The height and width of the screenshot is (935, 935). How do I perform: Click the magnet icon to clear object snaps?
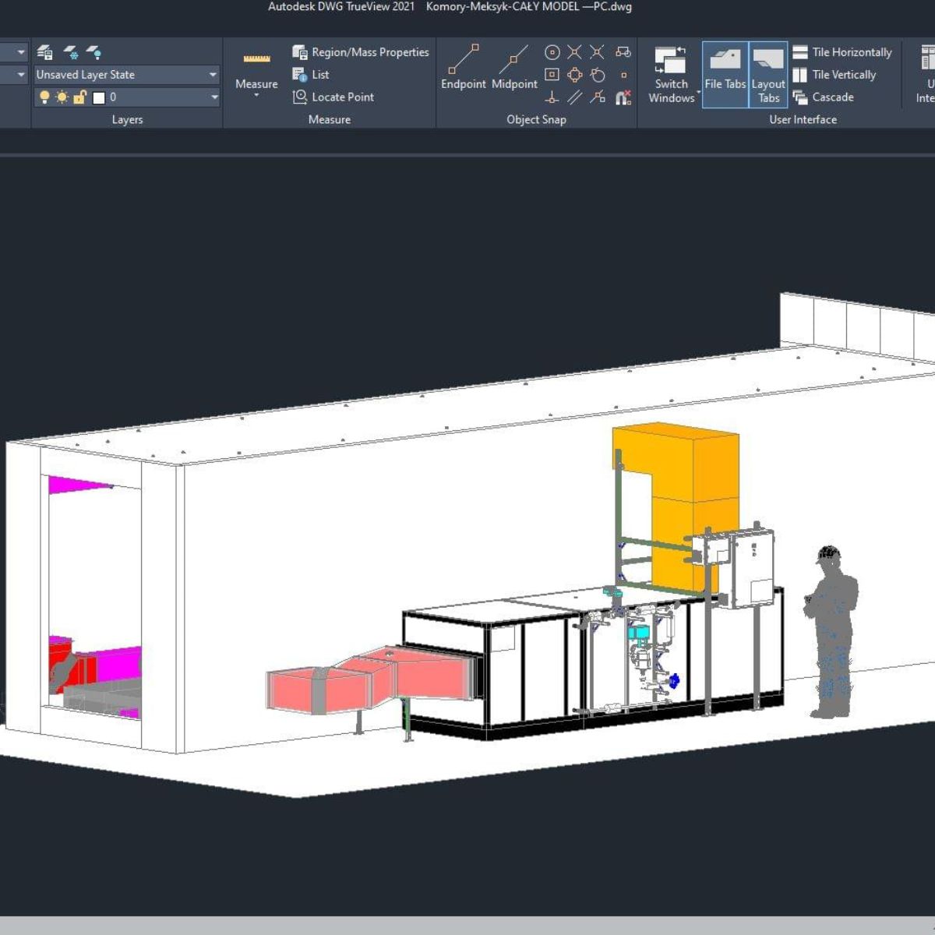tap(623, 97)
